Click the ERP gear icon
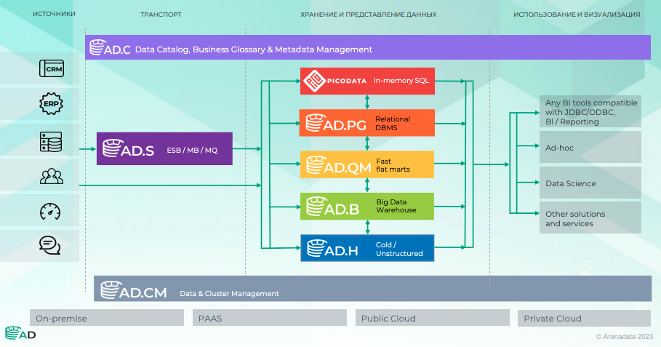The width and height of the screenshot is (661, 347). point(51,104)
